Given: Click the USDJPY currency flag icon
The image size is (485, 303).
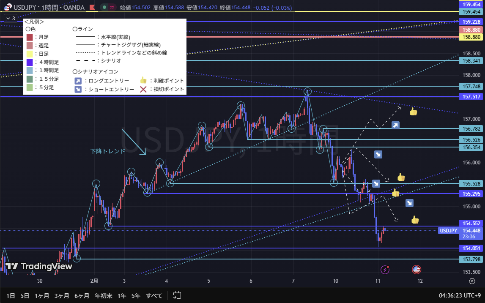Looking at the screenshot, I should pos(8,7).
